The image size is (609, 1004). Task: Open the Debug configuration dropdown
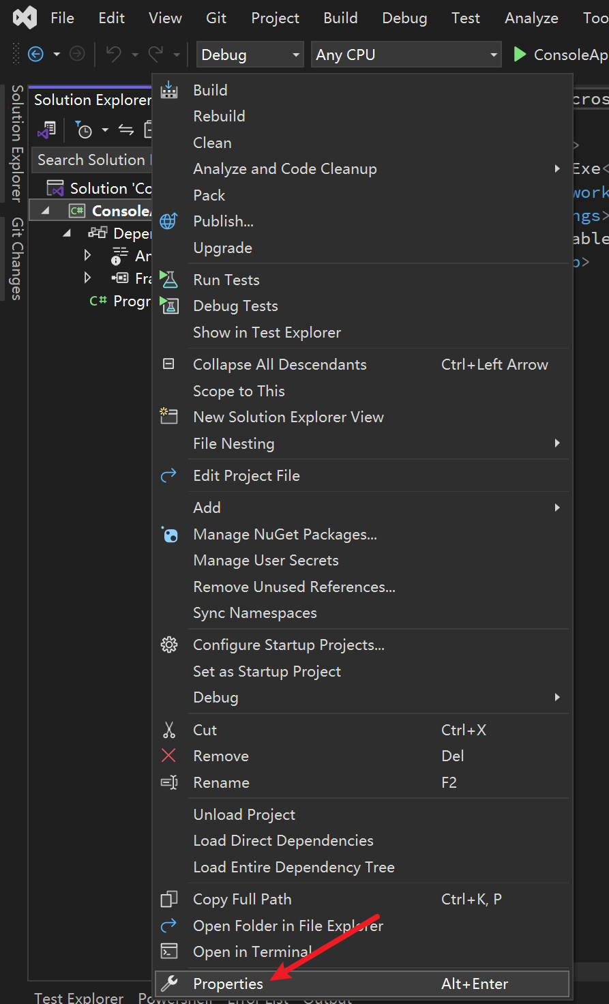tap(250, 55)
